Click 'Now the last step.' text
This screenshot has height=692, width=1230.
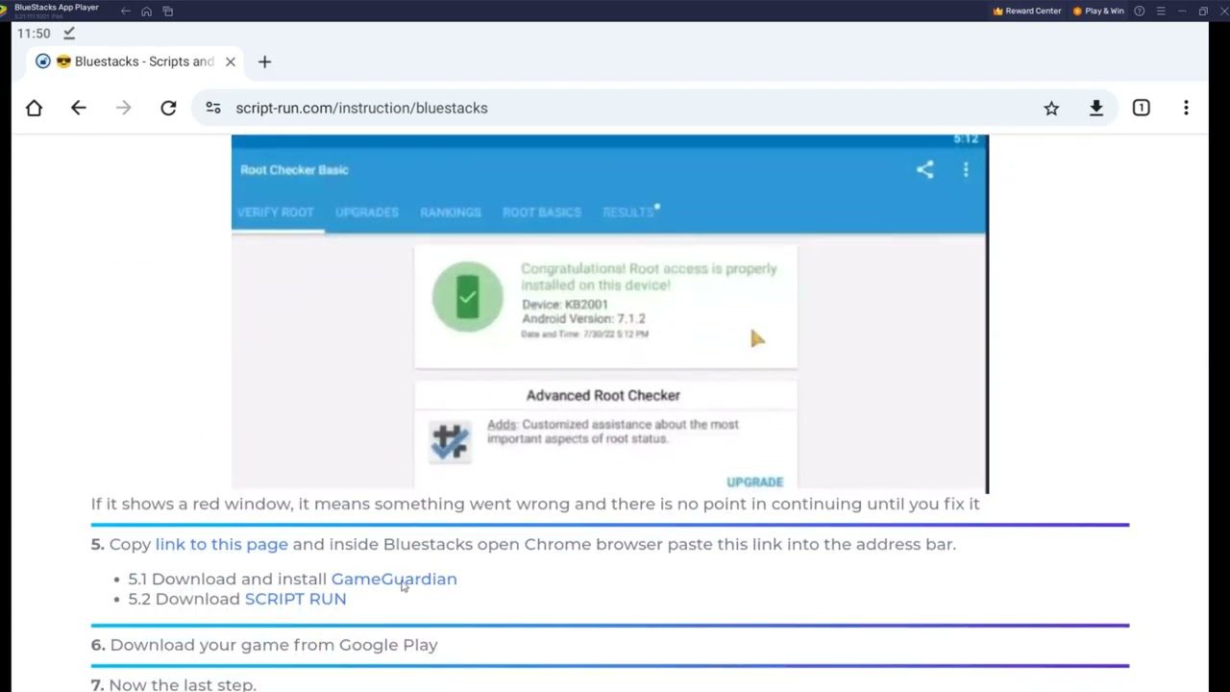point(183,684)
